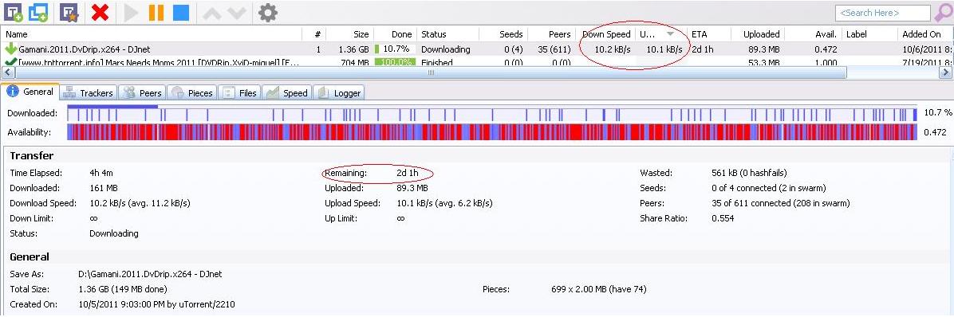Switch to the General tab

(x=30, y=92)
